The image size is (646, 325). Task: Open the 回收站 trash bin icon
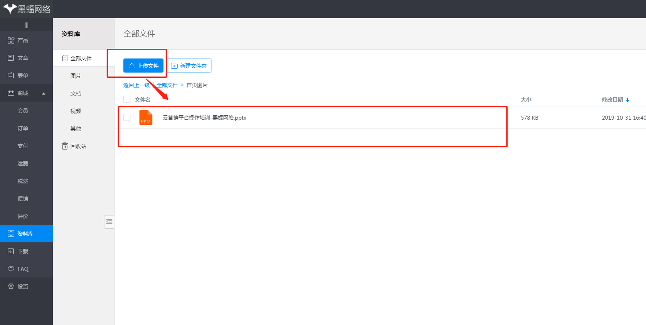pos(65,146)
